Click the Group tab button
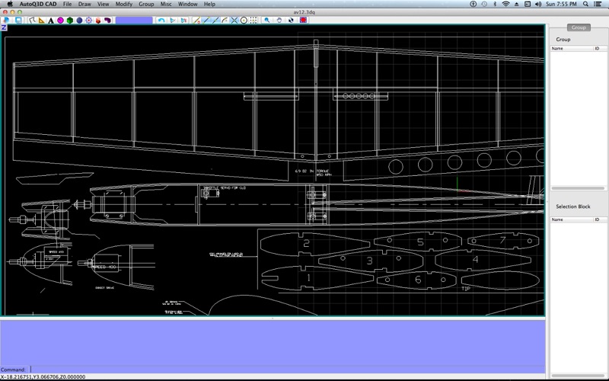The image size is (609, 381). (579, 27)
